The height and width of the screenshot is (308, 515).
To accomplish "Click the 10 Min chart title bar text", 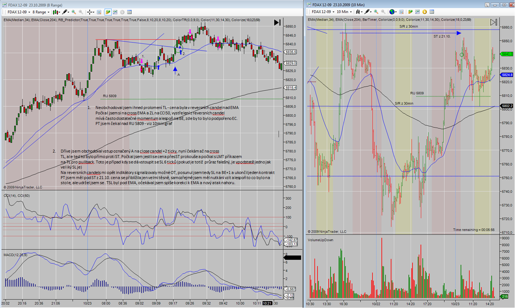I will (338, 5).
